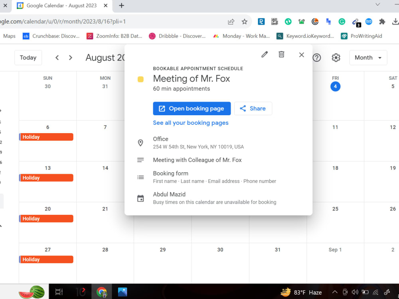Click the office address 254 W 54th St
Screen dimensions: 399x299
[x=198, y=147]
